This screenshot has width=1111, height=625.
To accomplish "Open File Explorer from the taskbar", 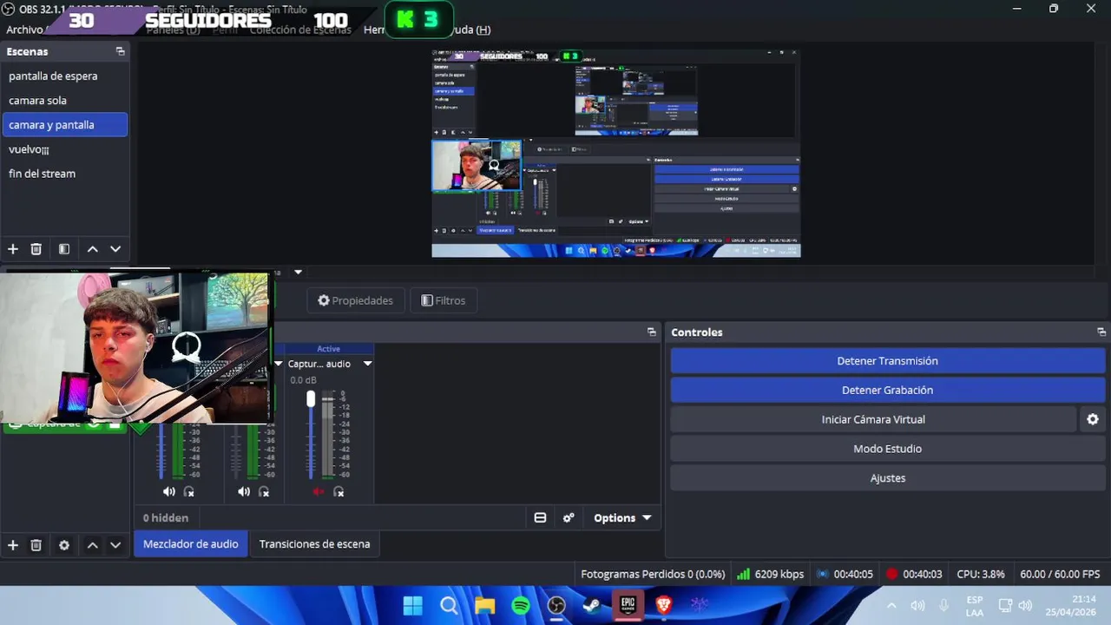I will click(x=484, y=605).
